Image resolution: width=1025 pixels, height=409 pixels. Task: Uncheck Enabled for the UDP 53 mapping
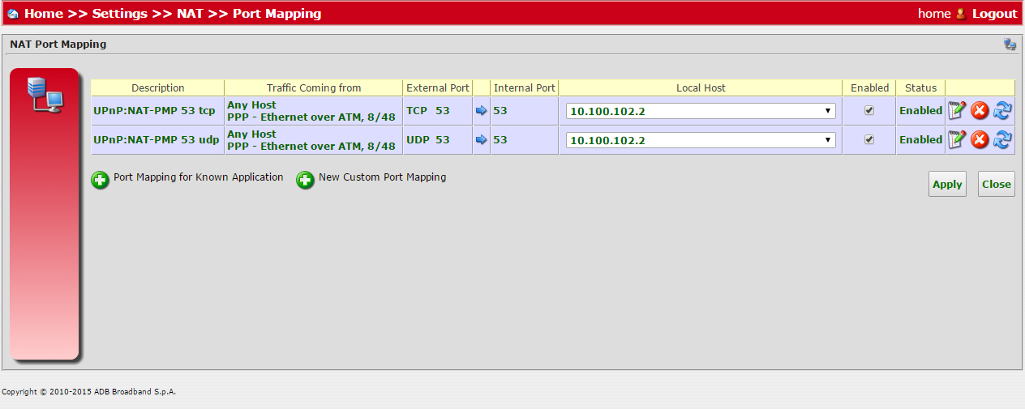(x=869, y=140)
